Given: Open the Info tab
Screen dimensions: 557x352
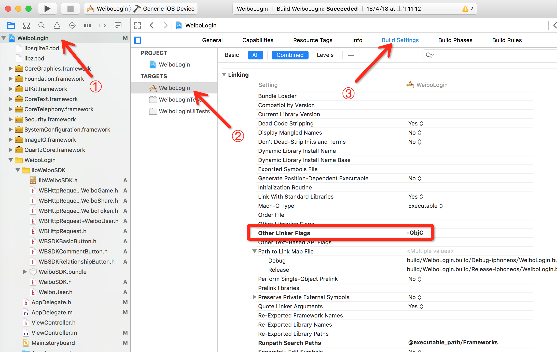Looking at the screenshot, I should click(x=357, y=40).
